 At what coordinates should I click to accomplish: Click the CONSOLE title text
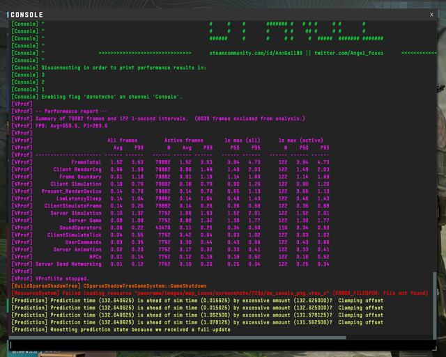(26, 15)
